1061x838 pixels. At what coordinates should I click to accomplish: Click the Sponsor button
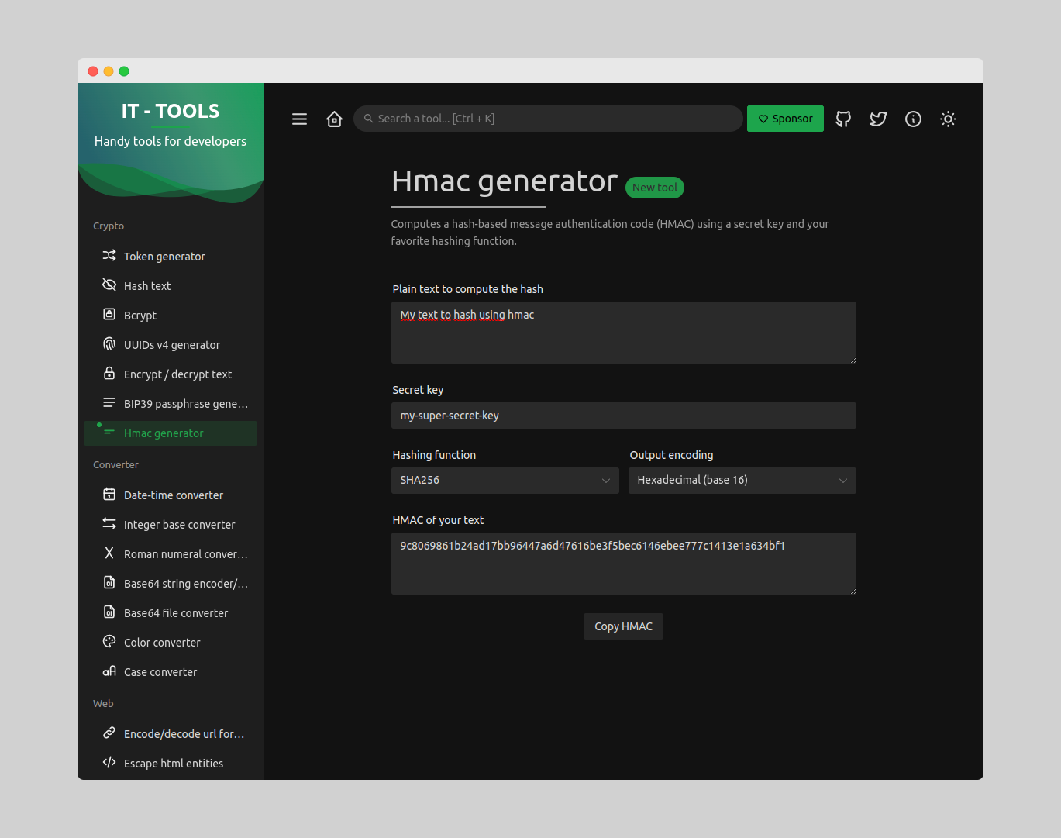click(785, 118)
